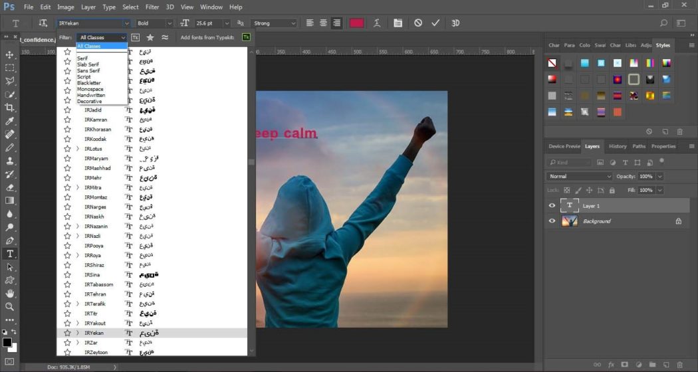Select the Eyedropper tool
This screenshot has height=372, width=698.
tap(9, 121)
